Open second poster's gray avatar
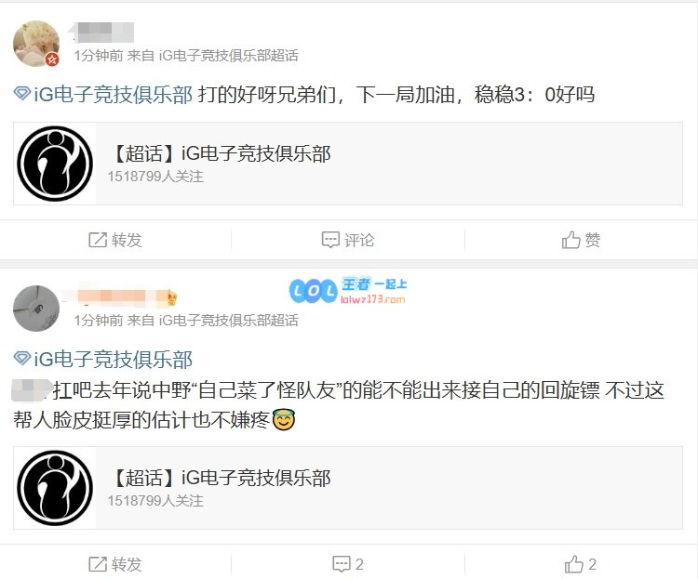Viewport: 698px width, 579px height. click(x=36, y=309)
